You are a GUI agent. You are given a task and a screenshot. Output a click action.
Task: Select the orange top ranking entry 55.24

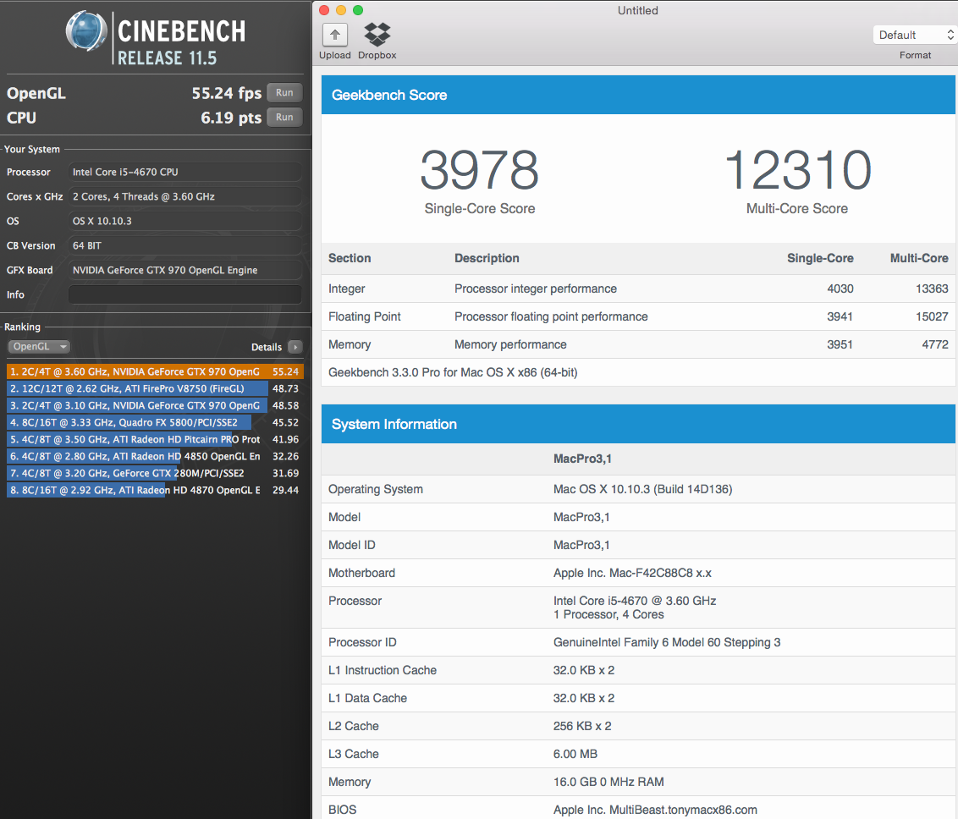[154, 371]
